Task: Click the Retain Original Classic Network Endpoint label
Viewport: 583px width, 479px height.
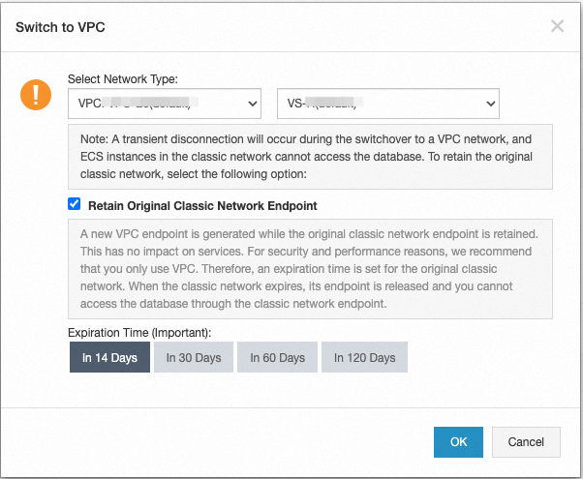Action: 202,206
